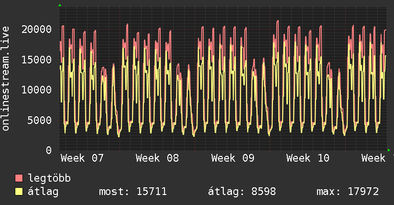Click the 0 y-axis value
The width and height of the screenshot is (394, 205).
(49, 150)
